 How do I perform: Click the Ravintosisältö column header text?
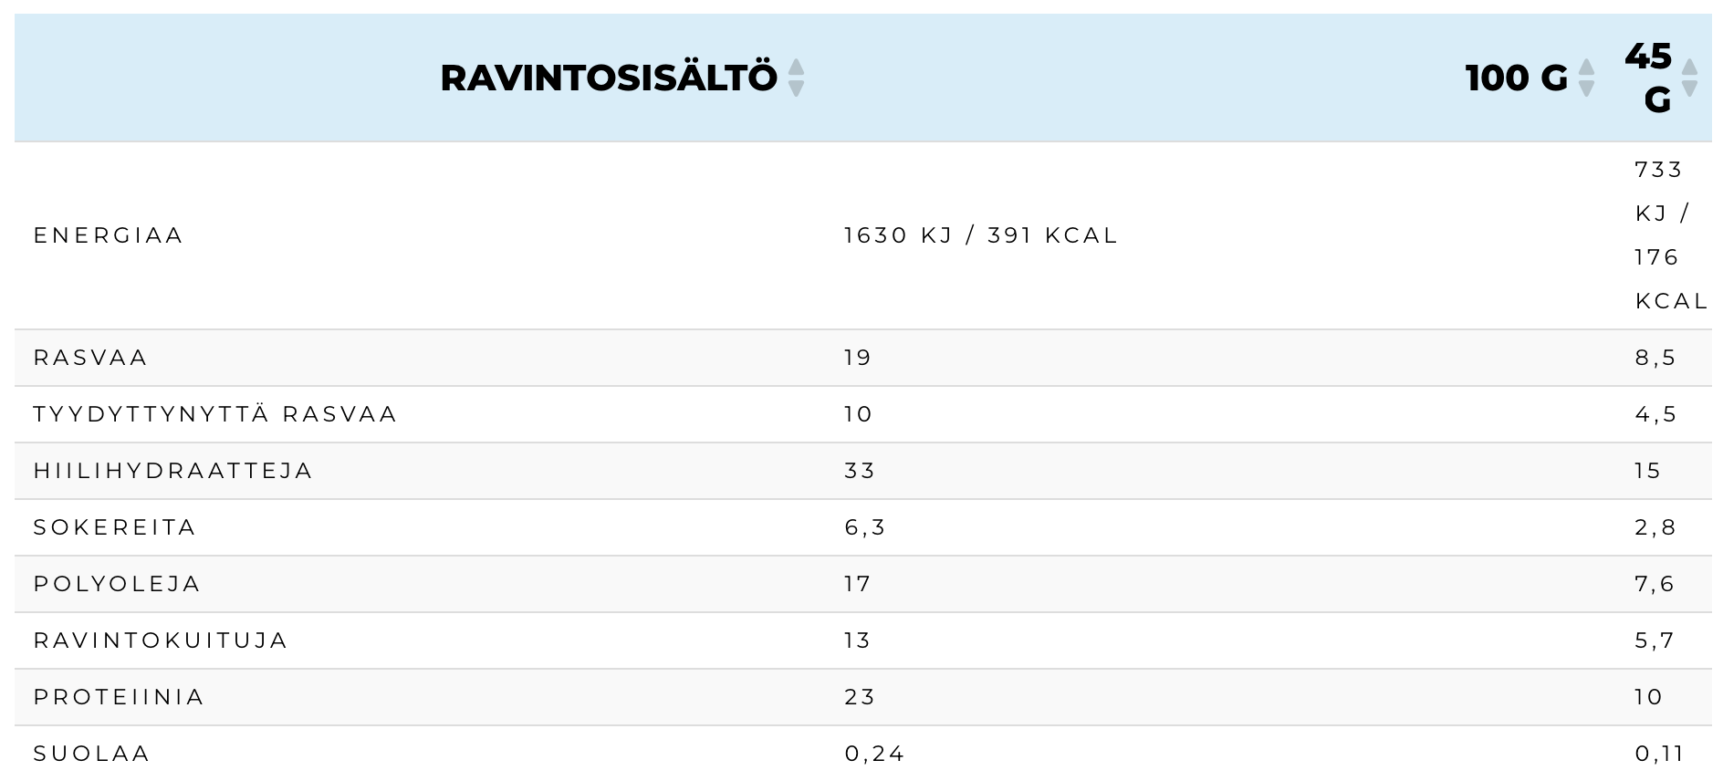[x=608, y=78]
